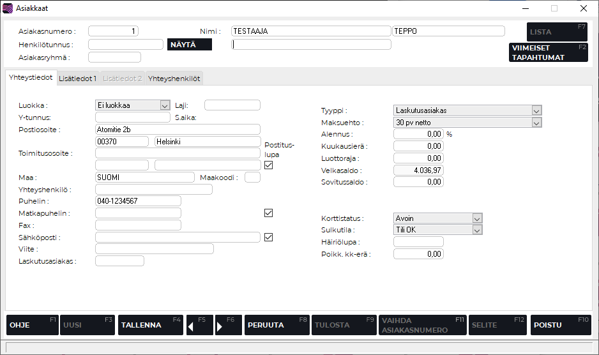This screenshot has height=355, width=599.
Task: Expand the Korttistatus dropdown
Action: [476, 218]
